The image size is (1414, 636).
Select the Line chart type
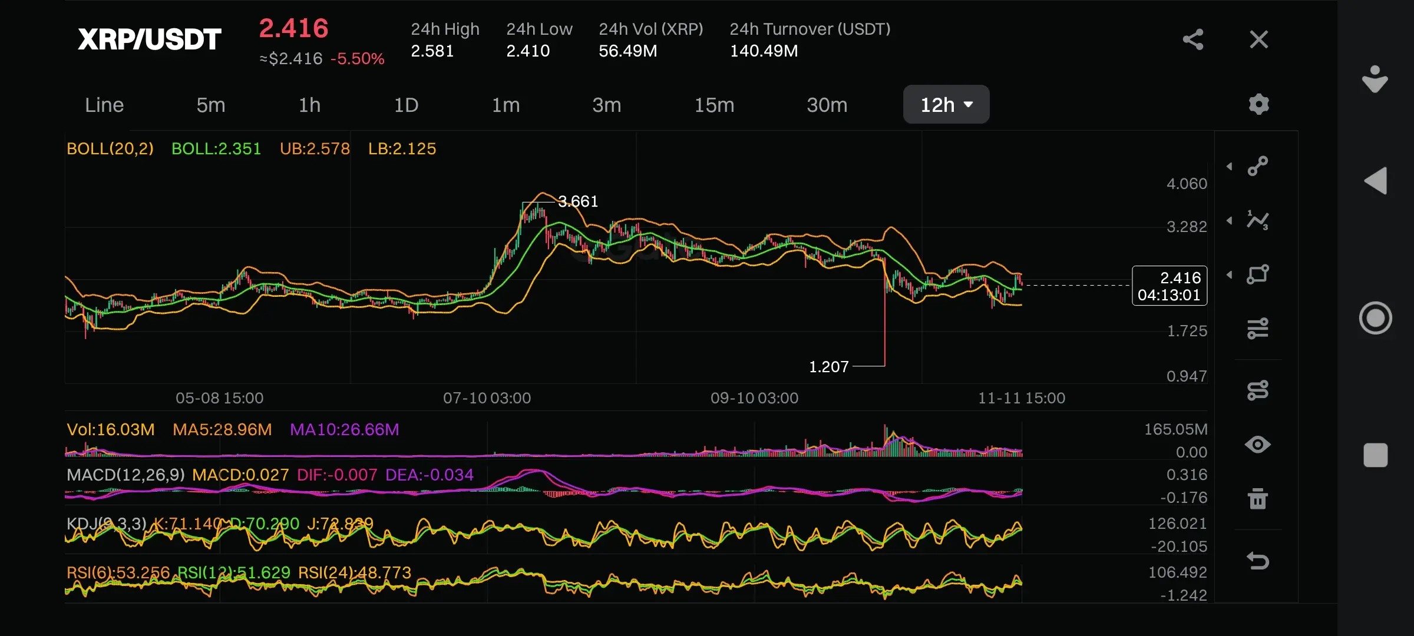click(104, 105)
